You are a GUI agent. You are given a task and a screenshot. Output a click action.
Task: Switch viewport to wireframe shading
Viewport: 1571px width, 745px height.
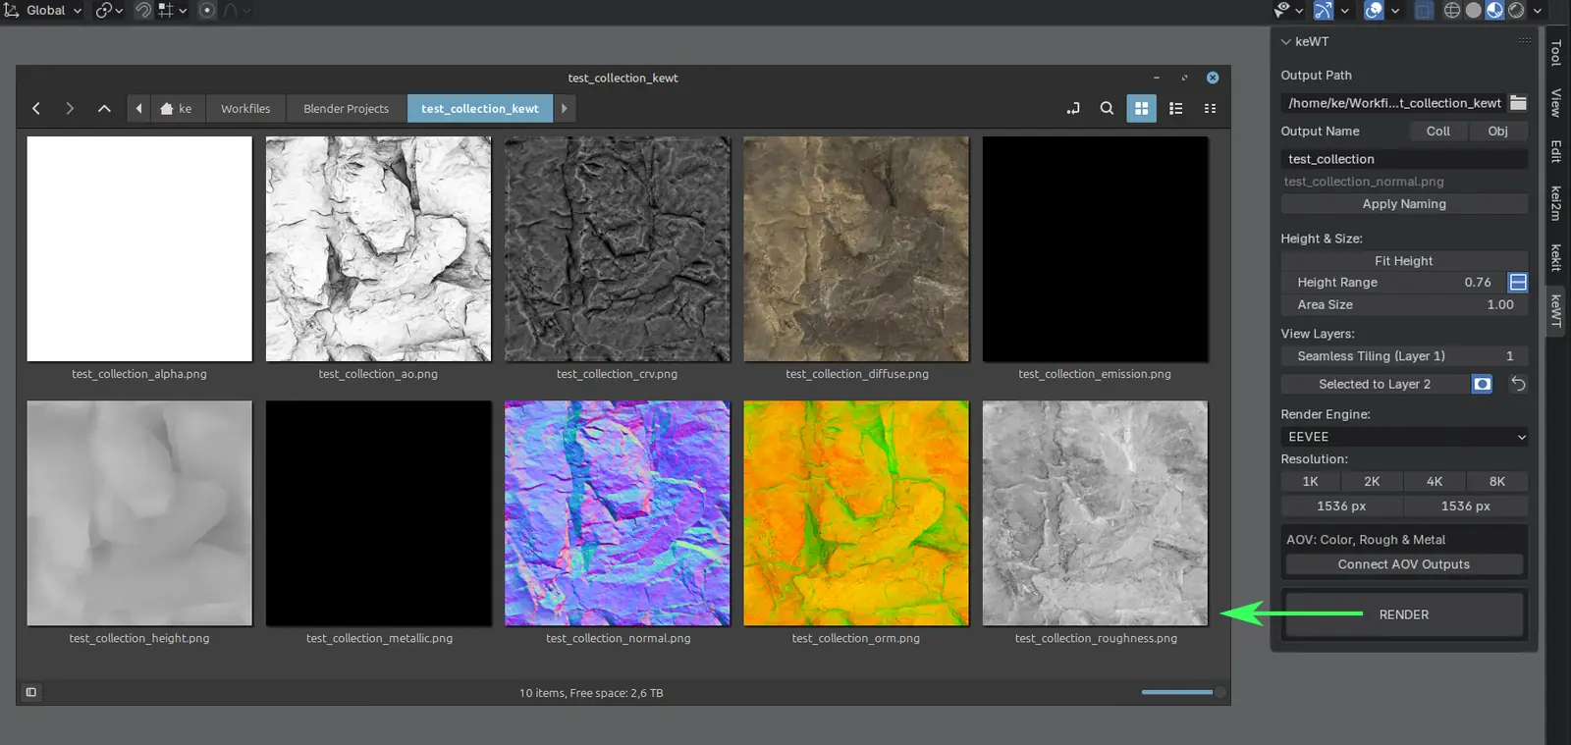point(1452,11)
